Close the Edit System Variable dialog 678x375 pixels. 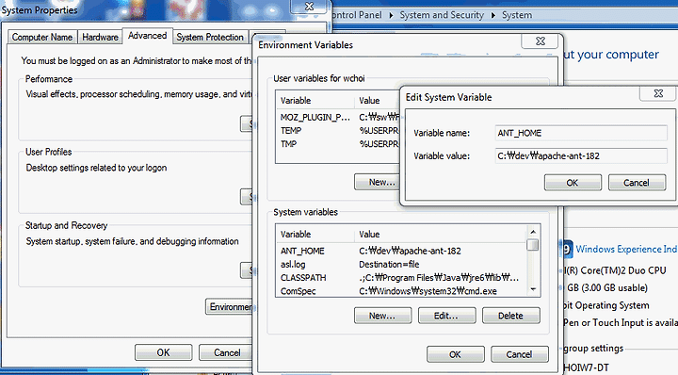pos(657,93)
